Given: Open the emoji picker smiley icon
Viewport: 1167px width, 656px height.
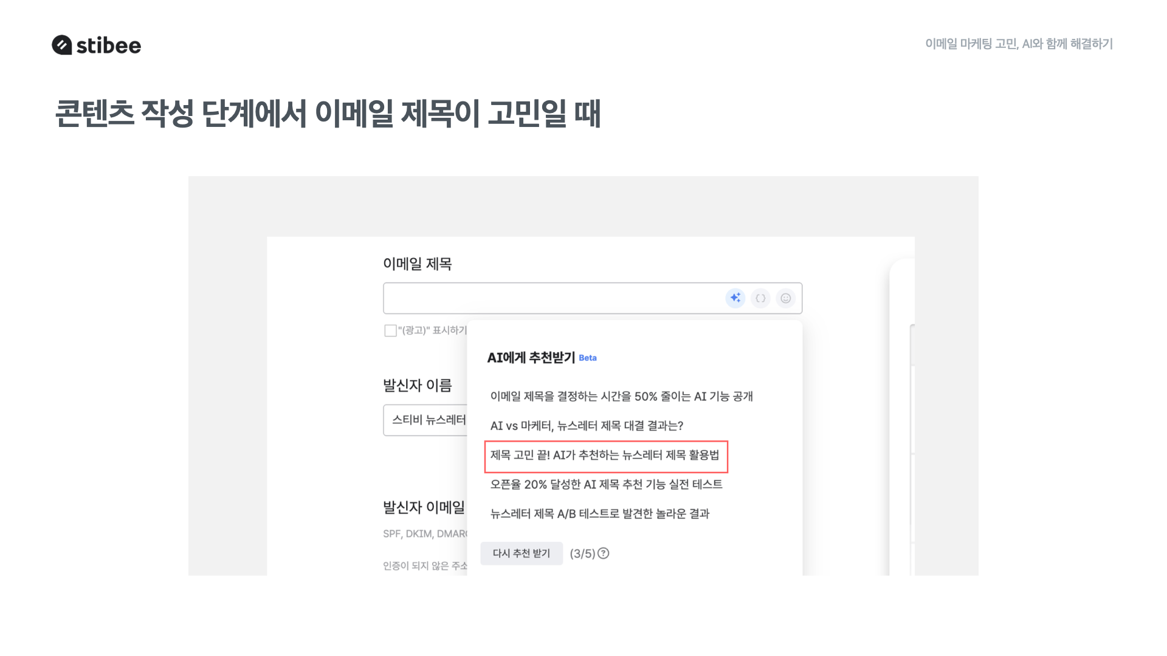Looking at the screenshot, I should pos(786,298).
